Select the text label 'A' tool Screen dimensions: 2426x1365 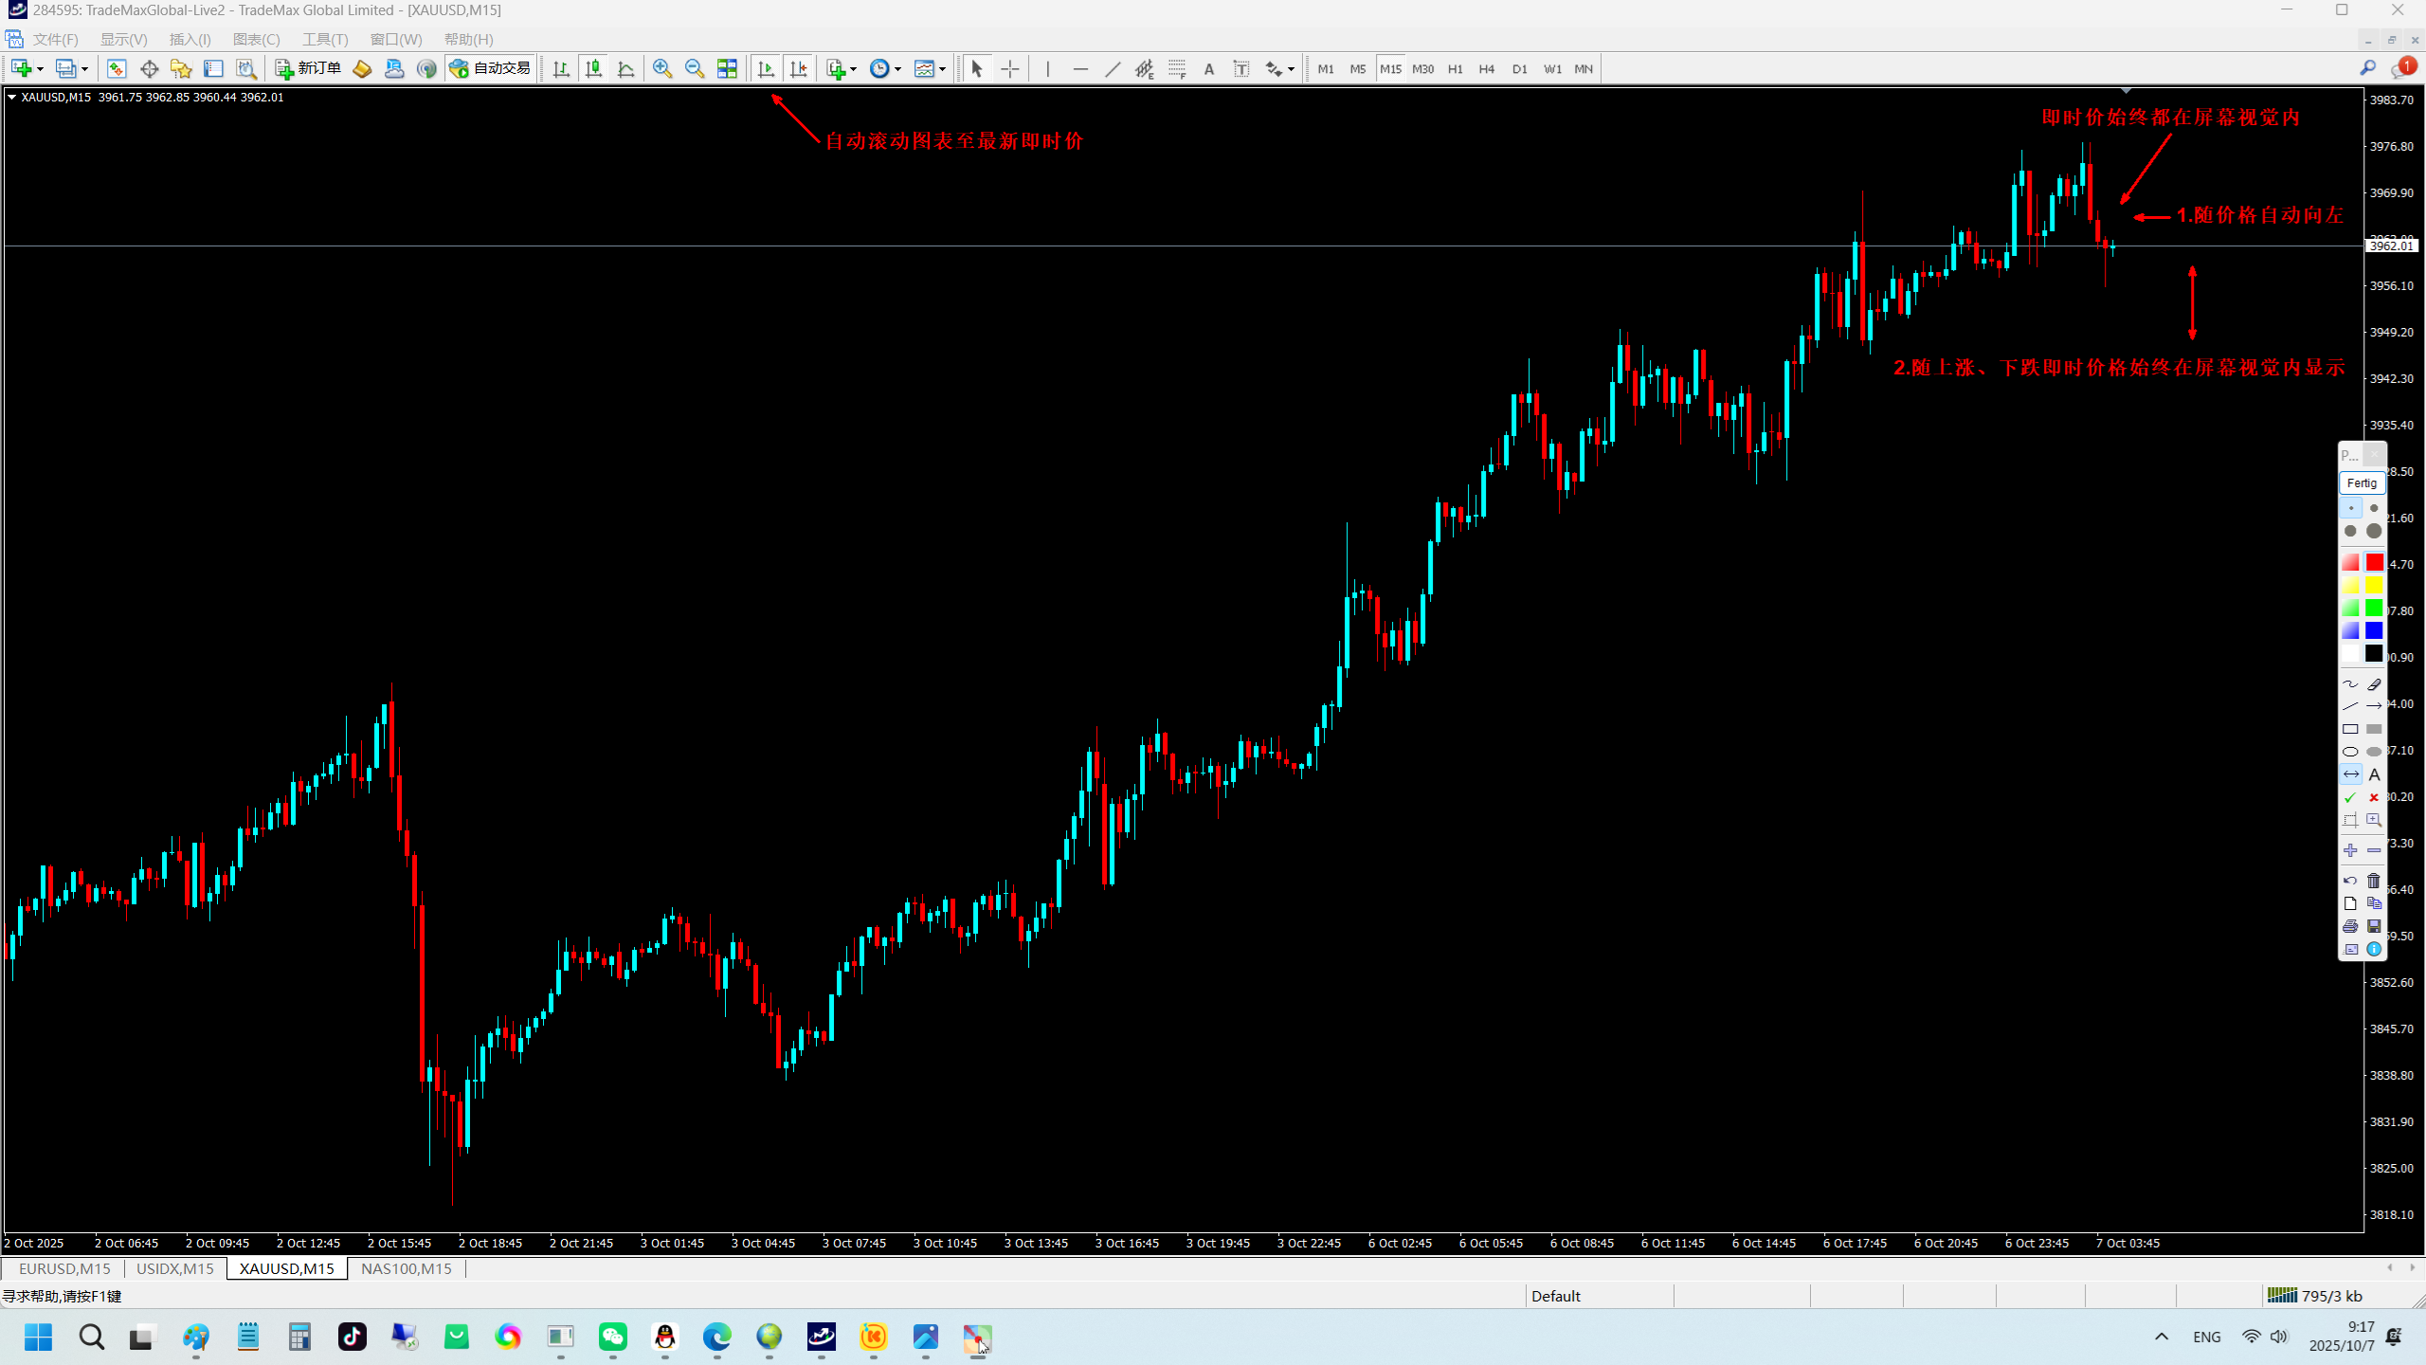pyautogui.click(x=1209, y=68)
